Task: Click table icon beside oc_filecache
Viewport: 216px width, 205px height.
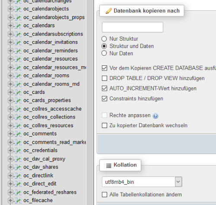Action: pyautogui.click(x=18, y=200)
